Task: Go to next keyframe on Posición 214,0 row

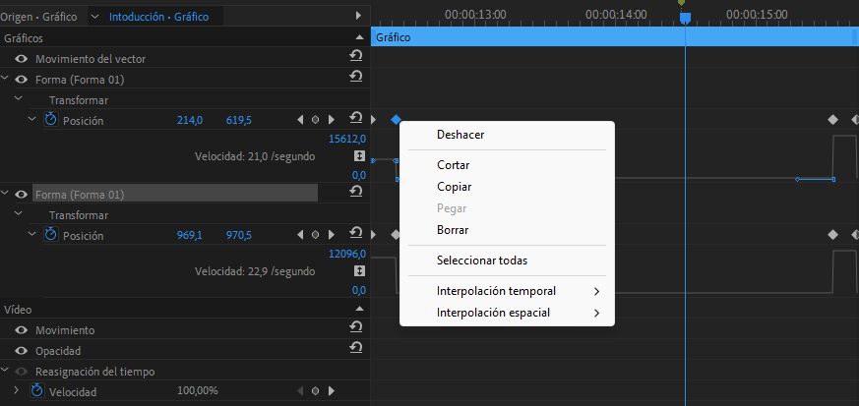Action: coord(331,120)
